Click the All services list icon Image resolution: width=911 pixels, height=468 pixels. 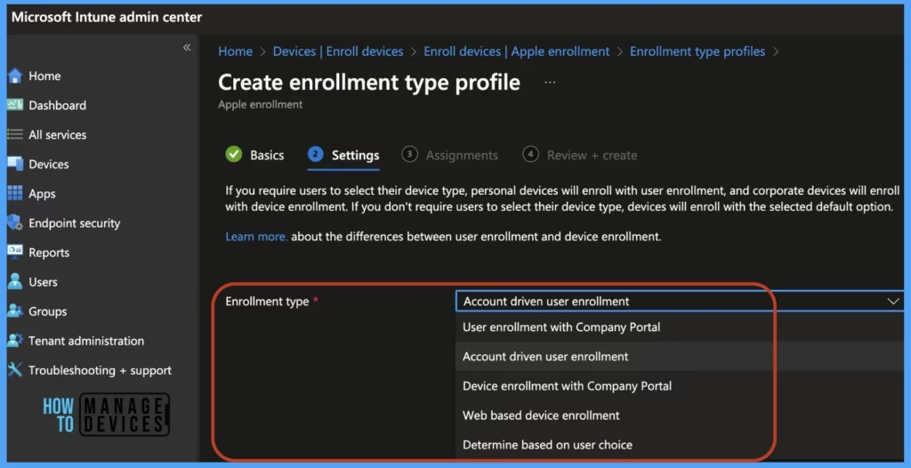point(15,134)
